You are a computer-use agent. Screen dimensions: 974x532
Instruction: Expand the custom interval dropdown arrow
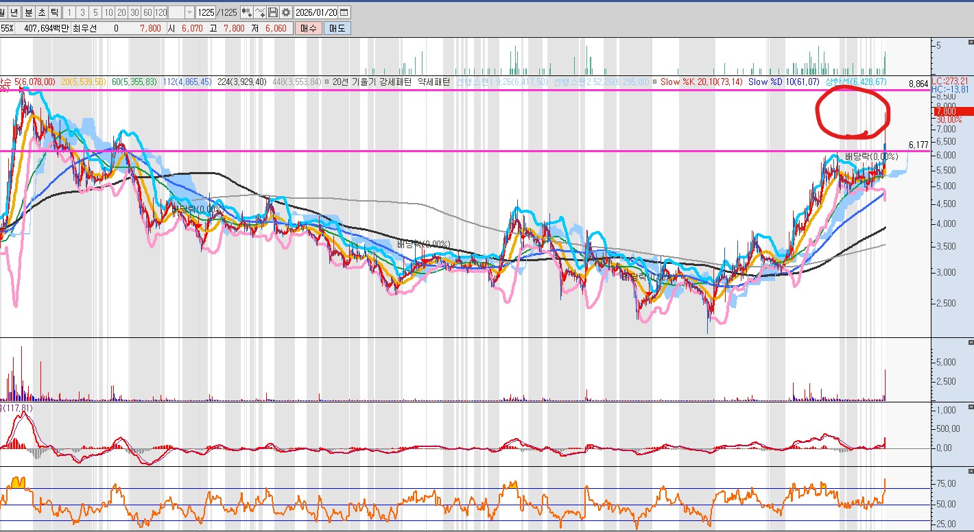189,12
